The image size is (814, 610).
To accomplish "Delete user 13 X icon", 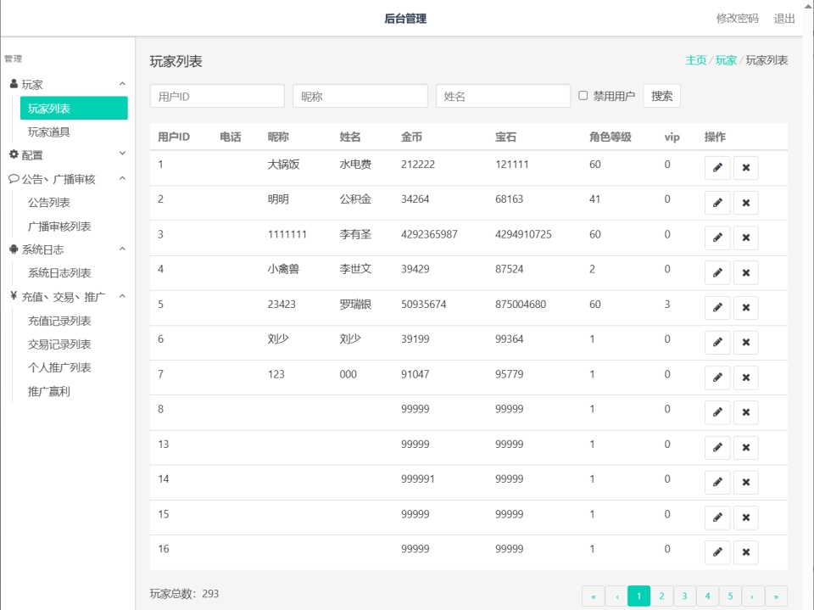I will 746,447.
